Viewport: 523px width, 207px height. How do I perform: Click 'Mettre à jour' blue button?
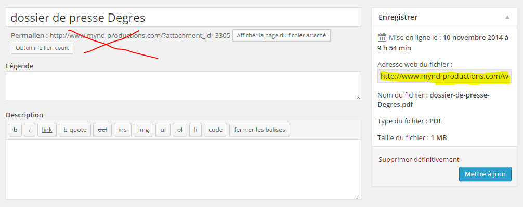tap(485, 174)
